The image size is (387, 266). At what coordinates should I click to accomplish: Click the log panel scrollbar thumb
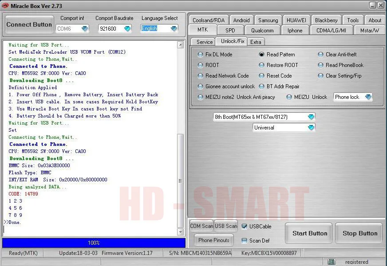[181, 181]
